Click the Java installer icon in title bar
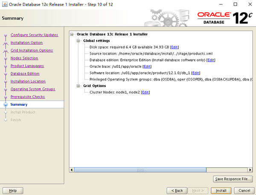The image size is (256, 195). (x=5, y=4)
